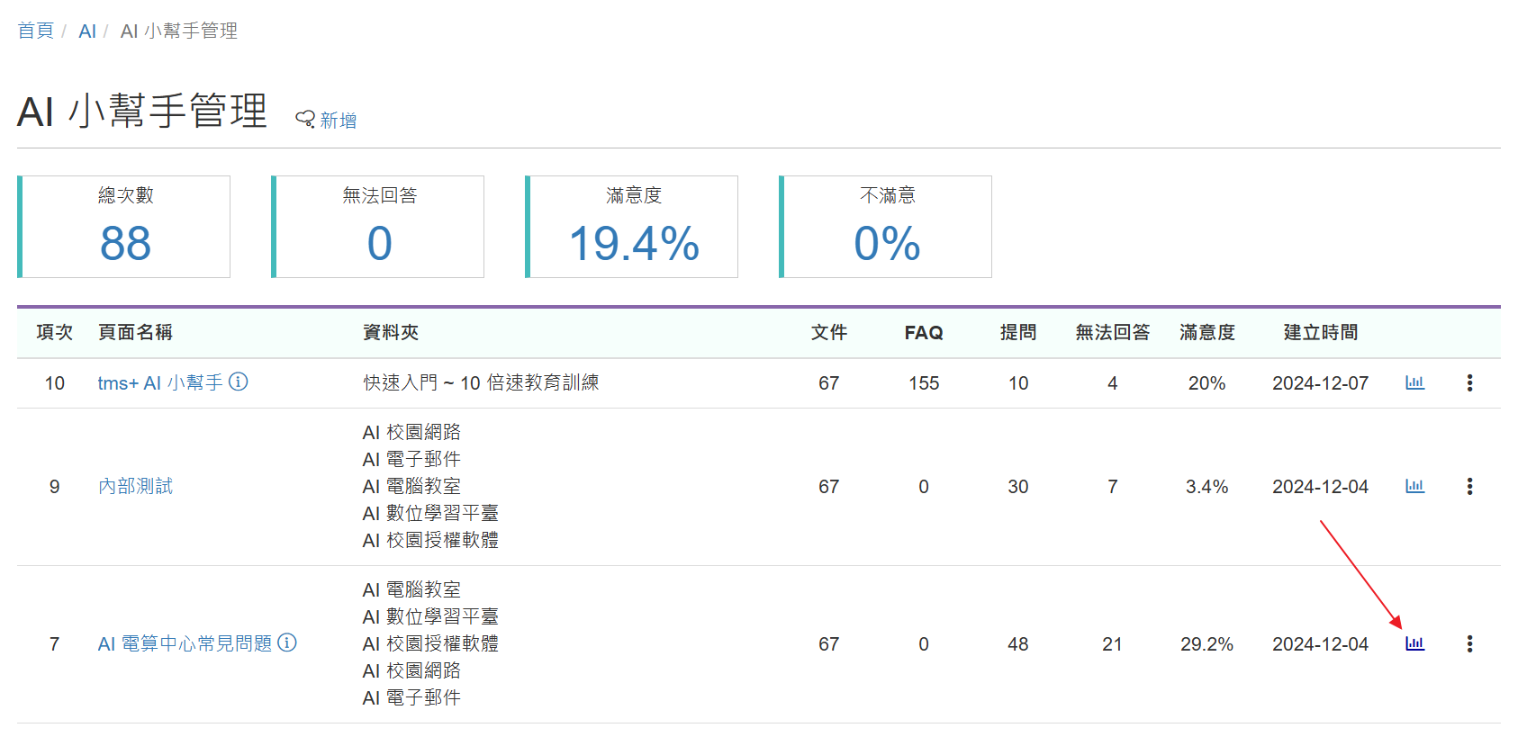
Task: Click info icon next to tms+ AI 小幫手
Action: [239, 382]
